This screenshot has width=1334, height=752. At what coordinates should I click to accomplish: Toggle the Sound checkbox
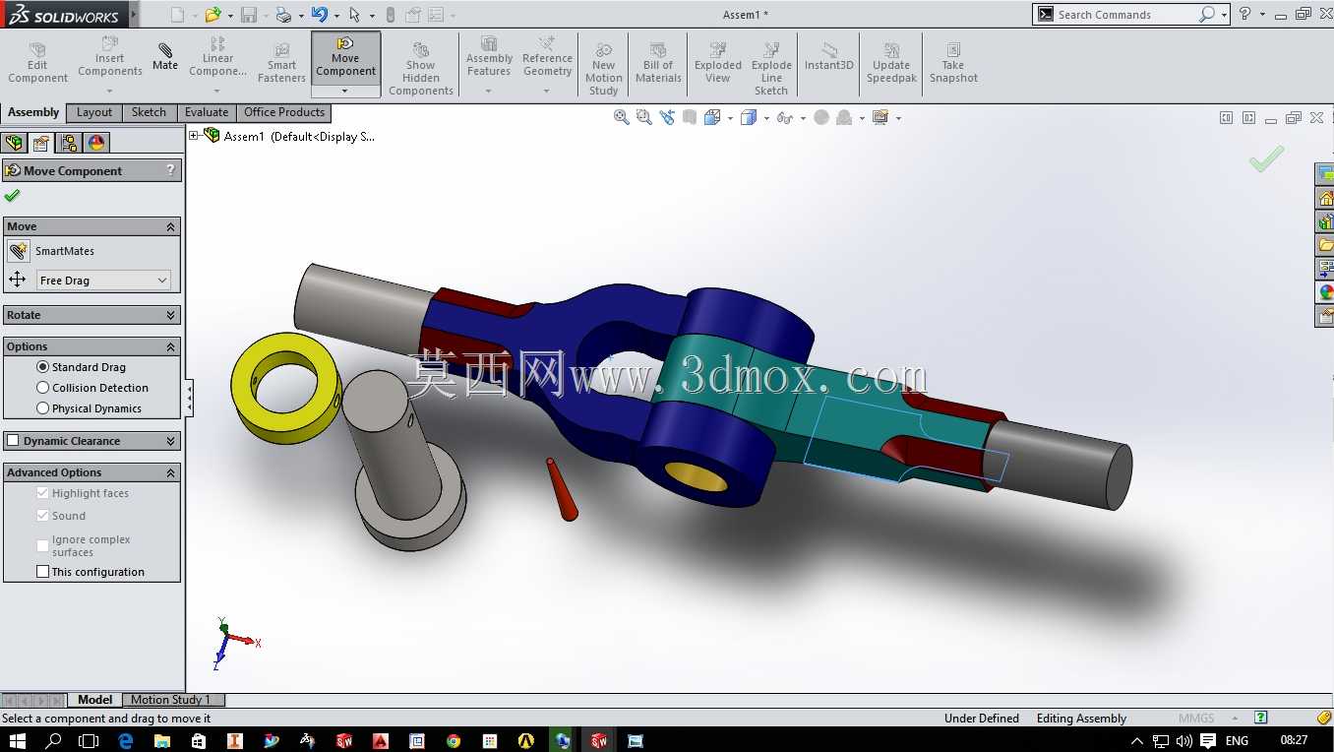point(42,515)
